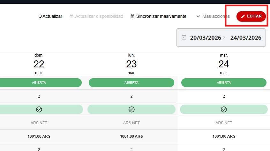Select Sincronizar masivamente option
Image resolution: width=270 pixels, height=151 pixels.
coord(161,16)
